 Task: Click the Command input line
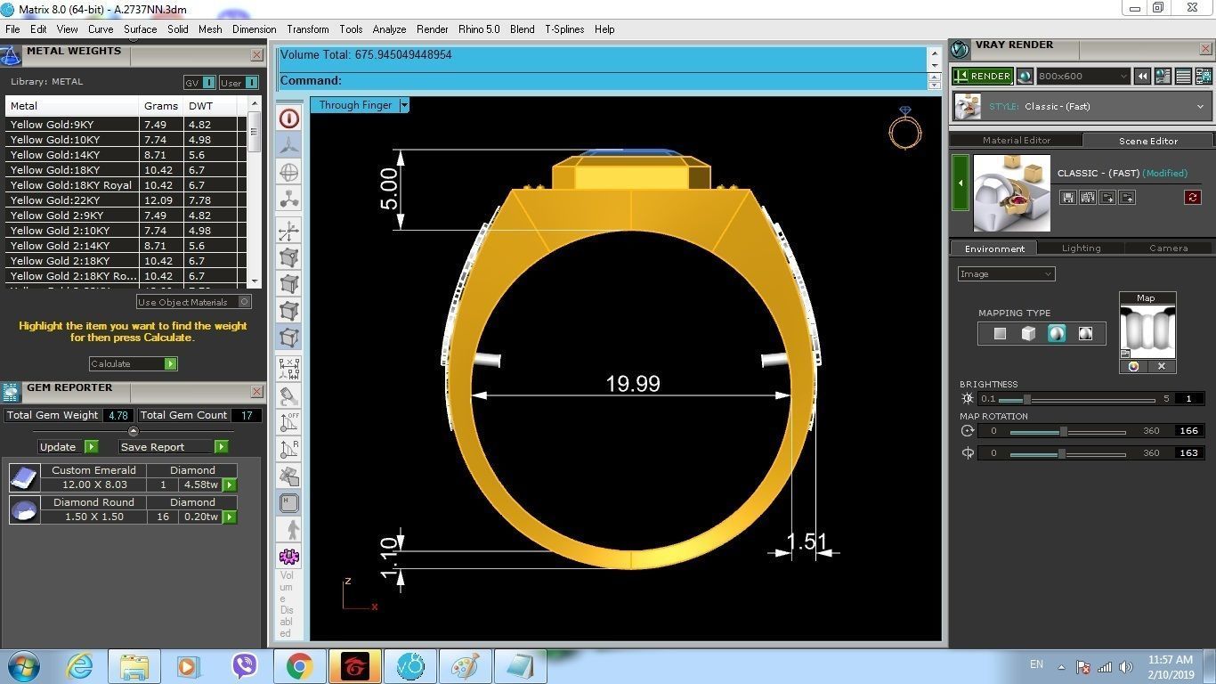click(602, 81)
